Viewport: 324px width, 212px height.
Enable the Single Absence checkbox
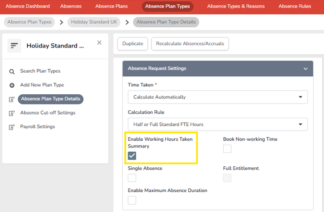coord(132,178)
